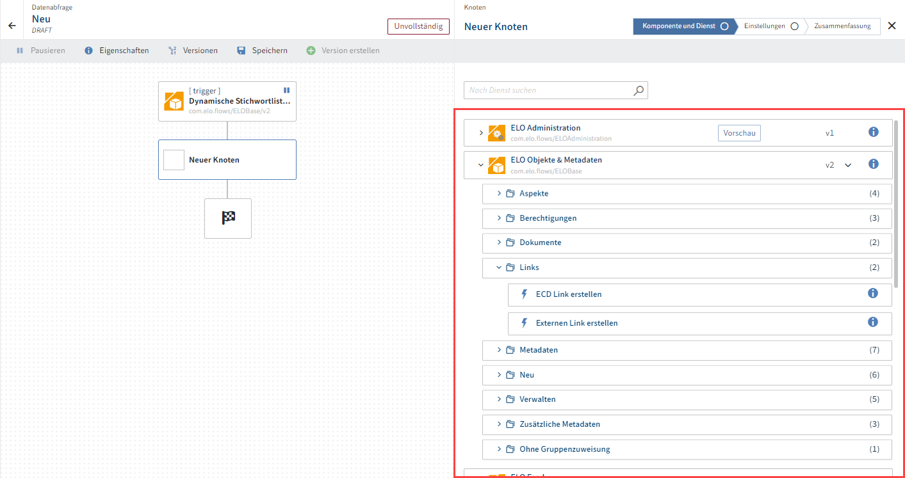
Task: Click the ELO Administration component icon
Action: (x=496, y=133)
